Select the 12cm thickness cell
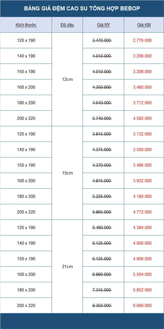Image resolution: width=164 pixels, height=329 pixels. click(67, 79)
